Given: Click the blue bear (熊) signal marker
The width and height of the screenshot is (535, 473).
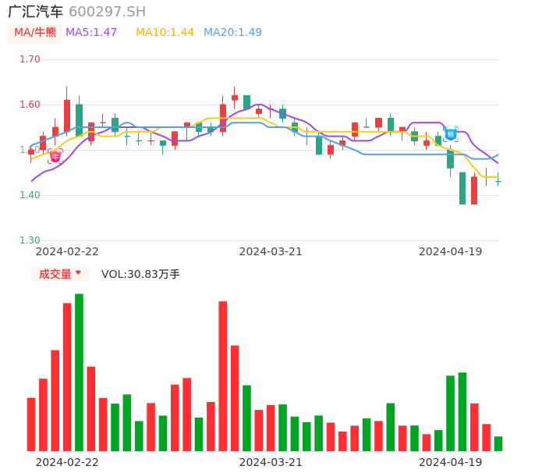Looking at the screenshot, I should pos(450,134).
